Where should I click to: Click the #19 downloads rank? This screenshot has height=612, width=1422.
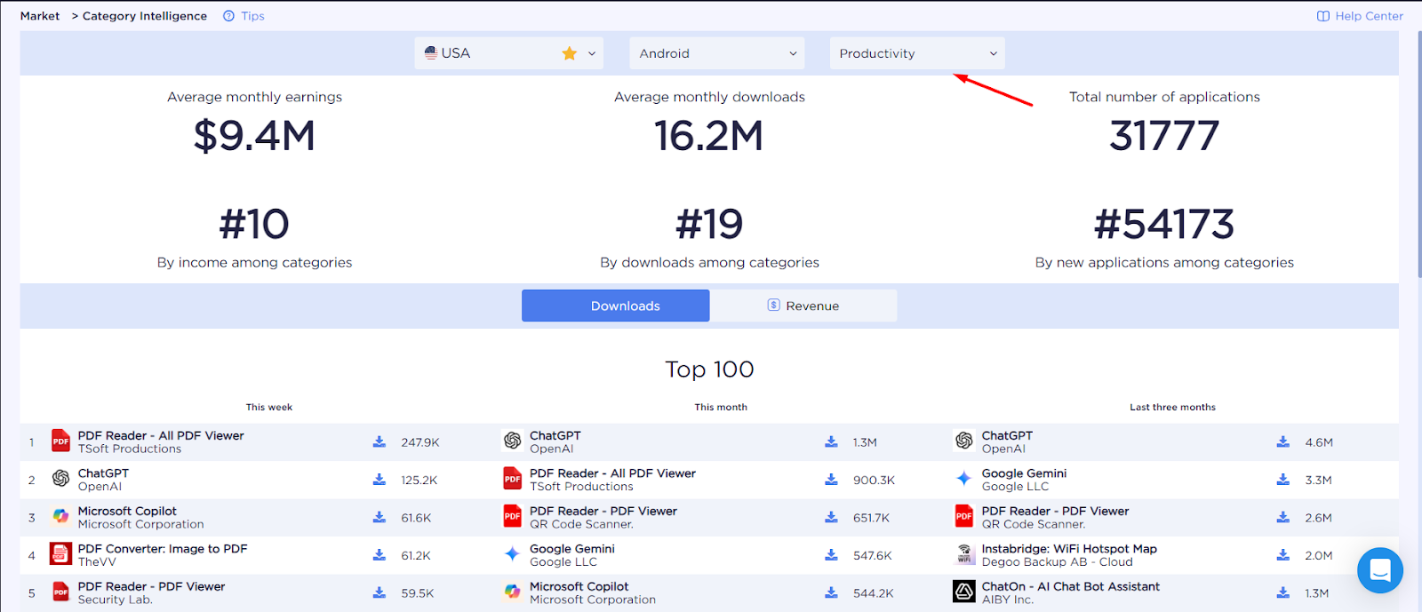click(x=709, y=224)
